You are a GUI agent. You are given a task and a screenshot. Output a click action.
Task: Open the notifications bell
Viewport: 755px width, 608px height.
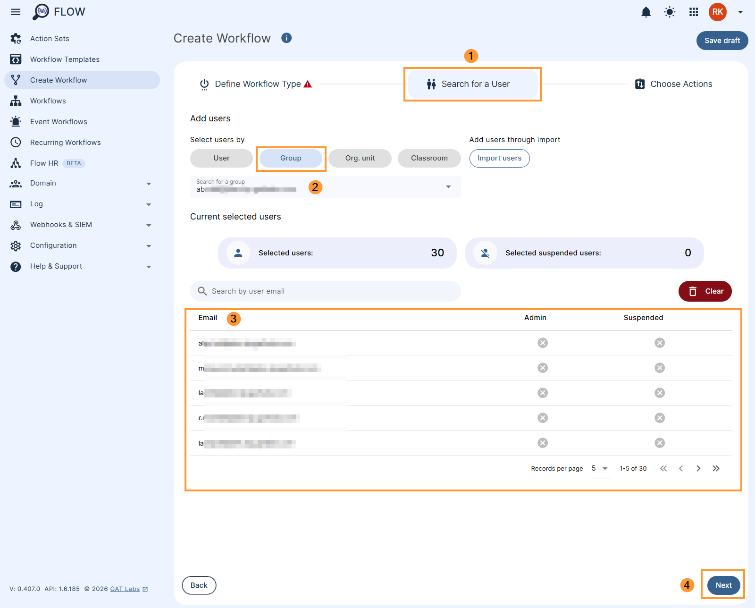646,12
